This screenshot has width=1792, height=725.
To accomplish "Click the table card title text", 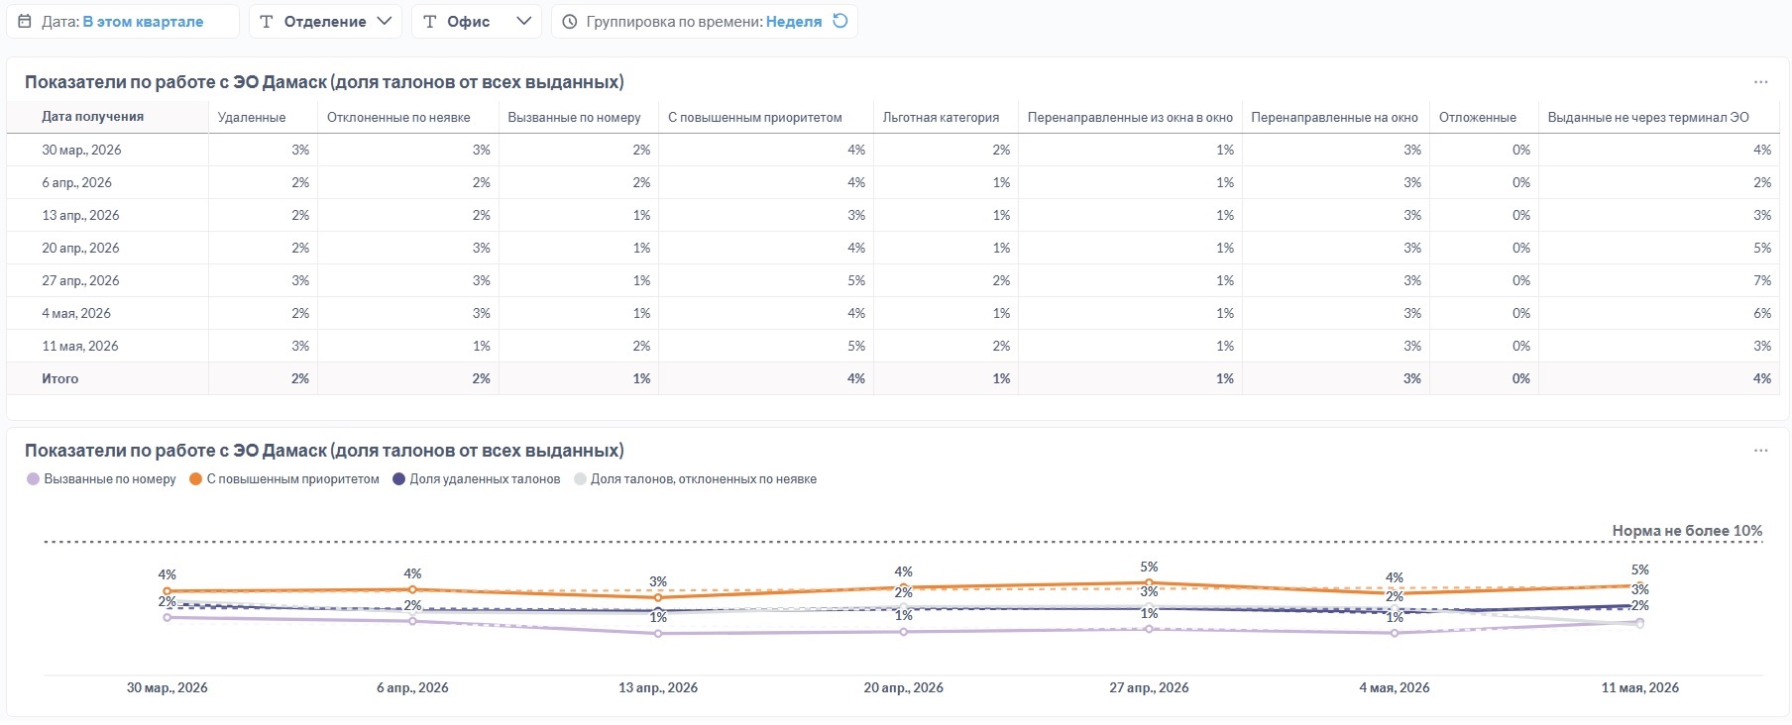I will pyautogui.click(x=324, y=82).
